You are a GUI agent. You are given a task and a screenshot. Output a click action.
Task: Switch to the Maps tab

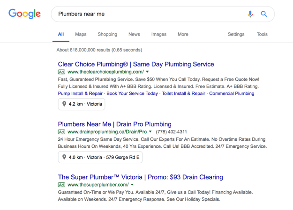pos(81,34)
